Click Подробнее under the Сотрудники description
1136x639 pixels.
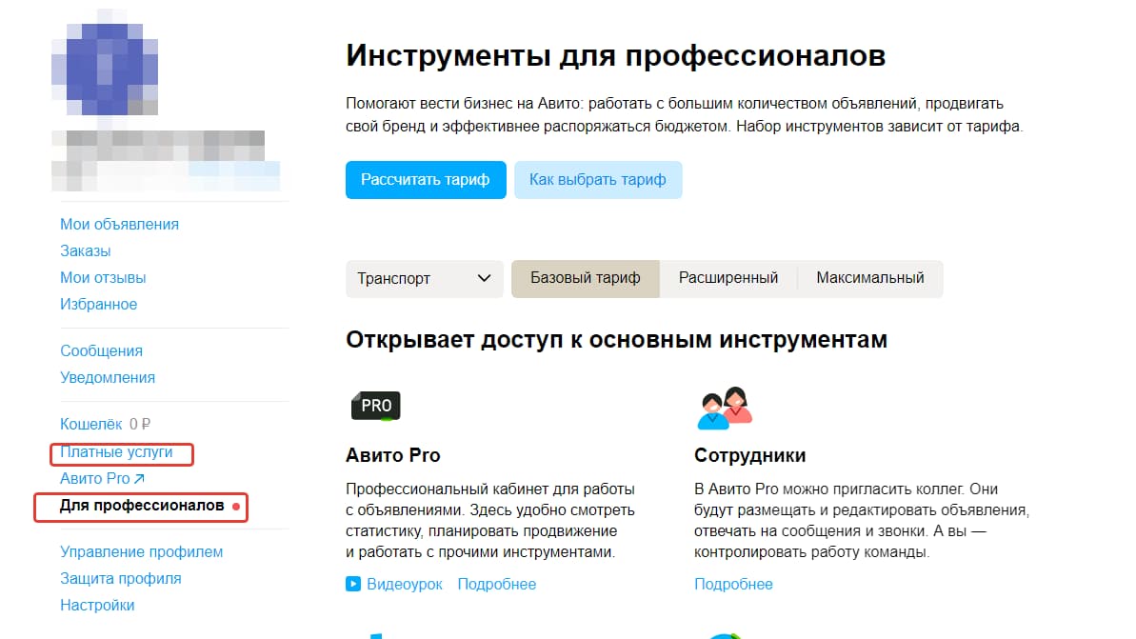pyautogui.click(x=733, y=584)
